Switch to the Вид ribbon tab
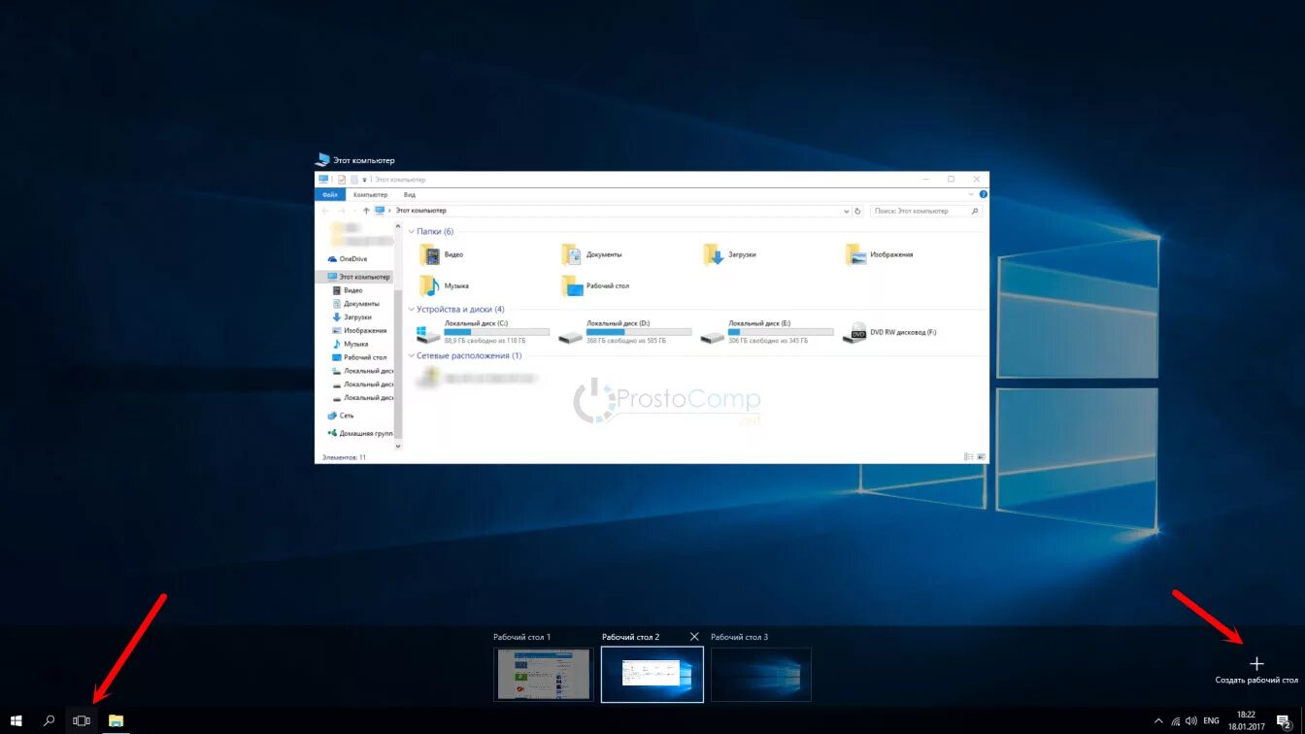 click(x=410, y=194)
